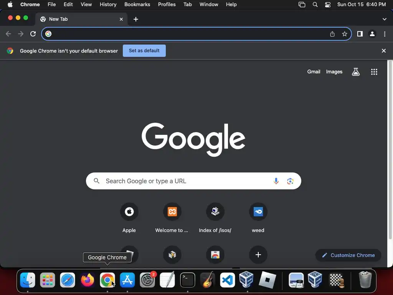Reload the current page

click(33, 34)
